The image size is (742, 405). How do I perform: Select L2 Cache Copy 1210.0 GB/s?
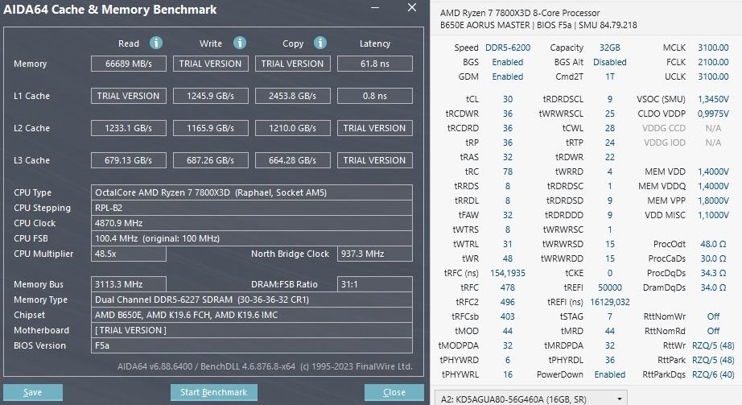[x=292, y=128]
